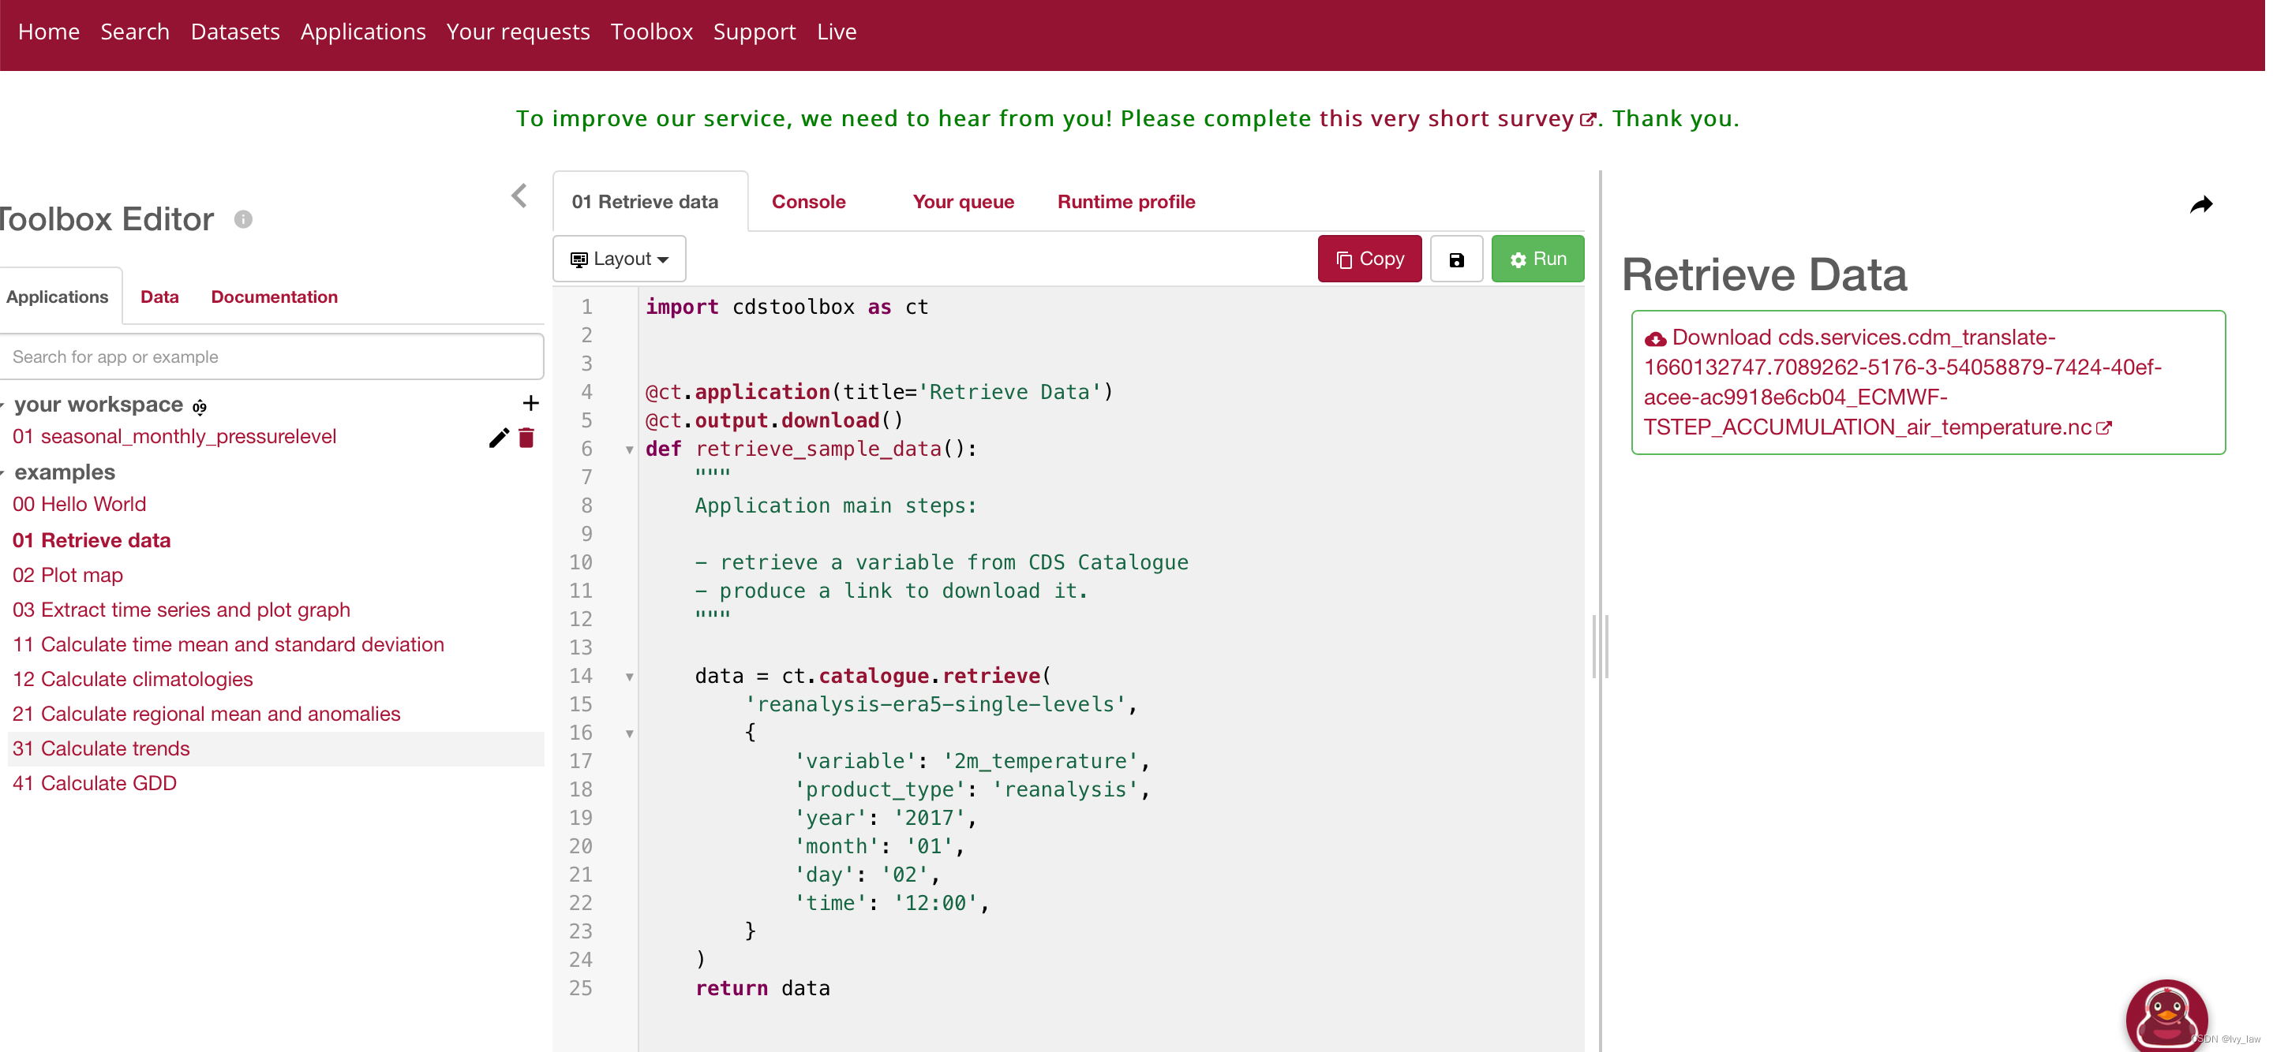Click the workspace settings icon
The width and height of the screenshot is (2273, 1052).
200,406
